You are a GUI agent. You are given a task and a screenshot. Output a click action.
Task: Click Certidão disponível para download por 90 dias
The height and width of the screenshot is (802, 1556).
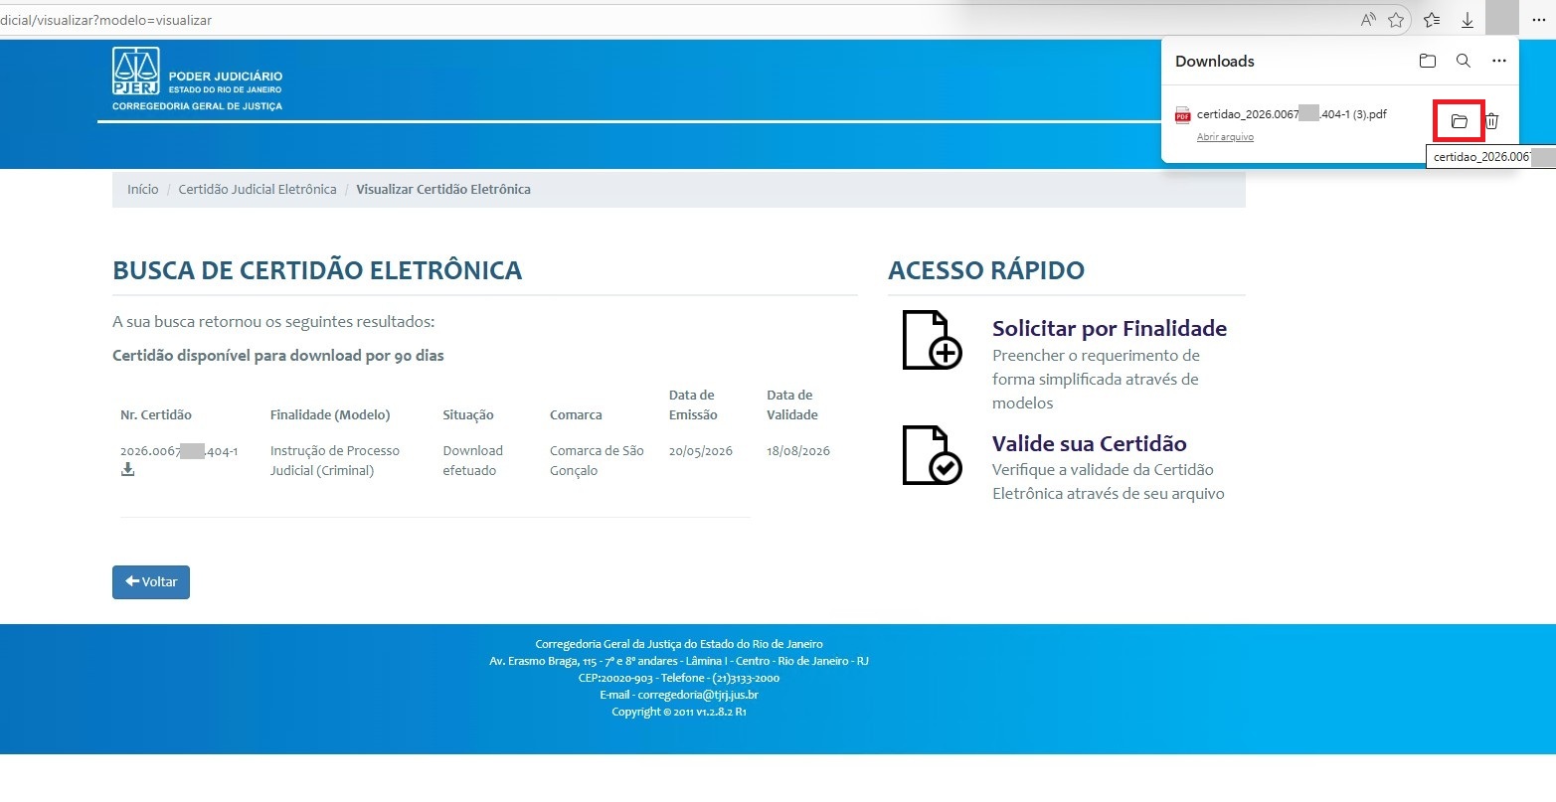278,355
